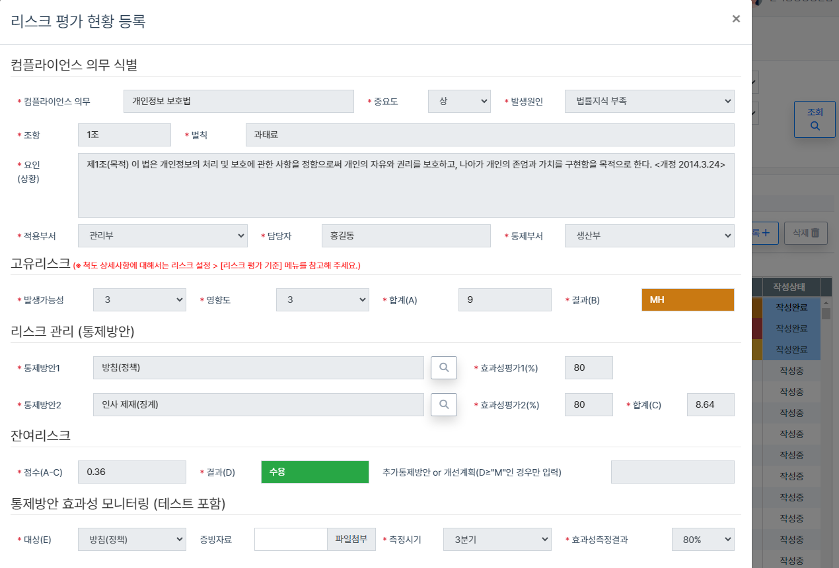Viewport: 839px width, 568px height.
Task: Open the 중요도 dropdown
Action: [x=459, y=102]
